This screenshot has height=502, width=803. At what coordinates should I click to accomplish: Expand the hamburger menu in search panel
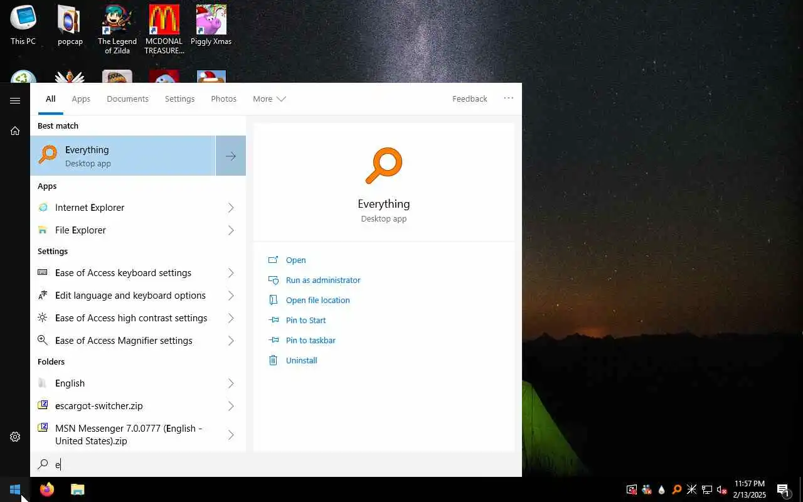15,100
